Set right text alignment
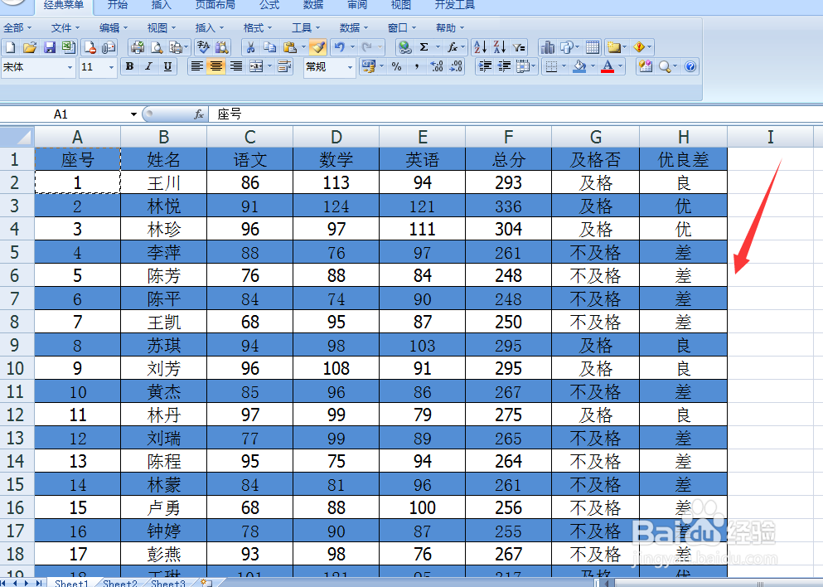 [x=236, y=66]
